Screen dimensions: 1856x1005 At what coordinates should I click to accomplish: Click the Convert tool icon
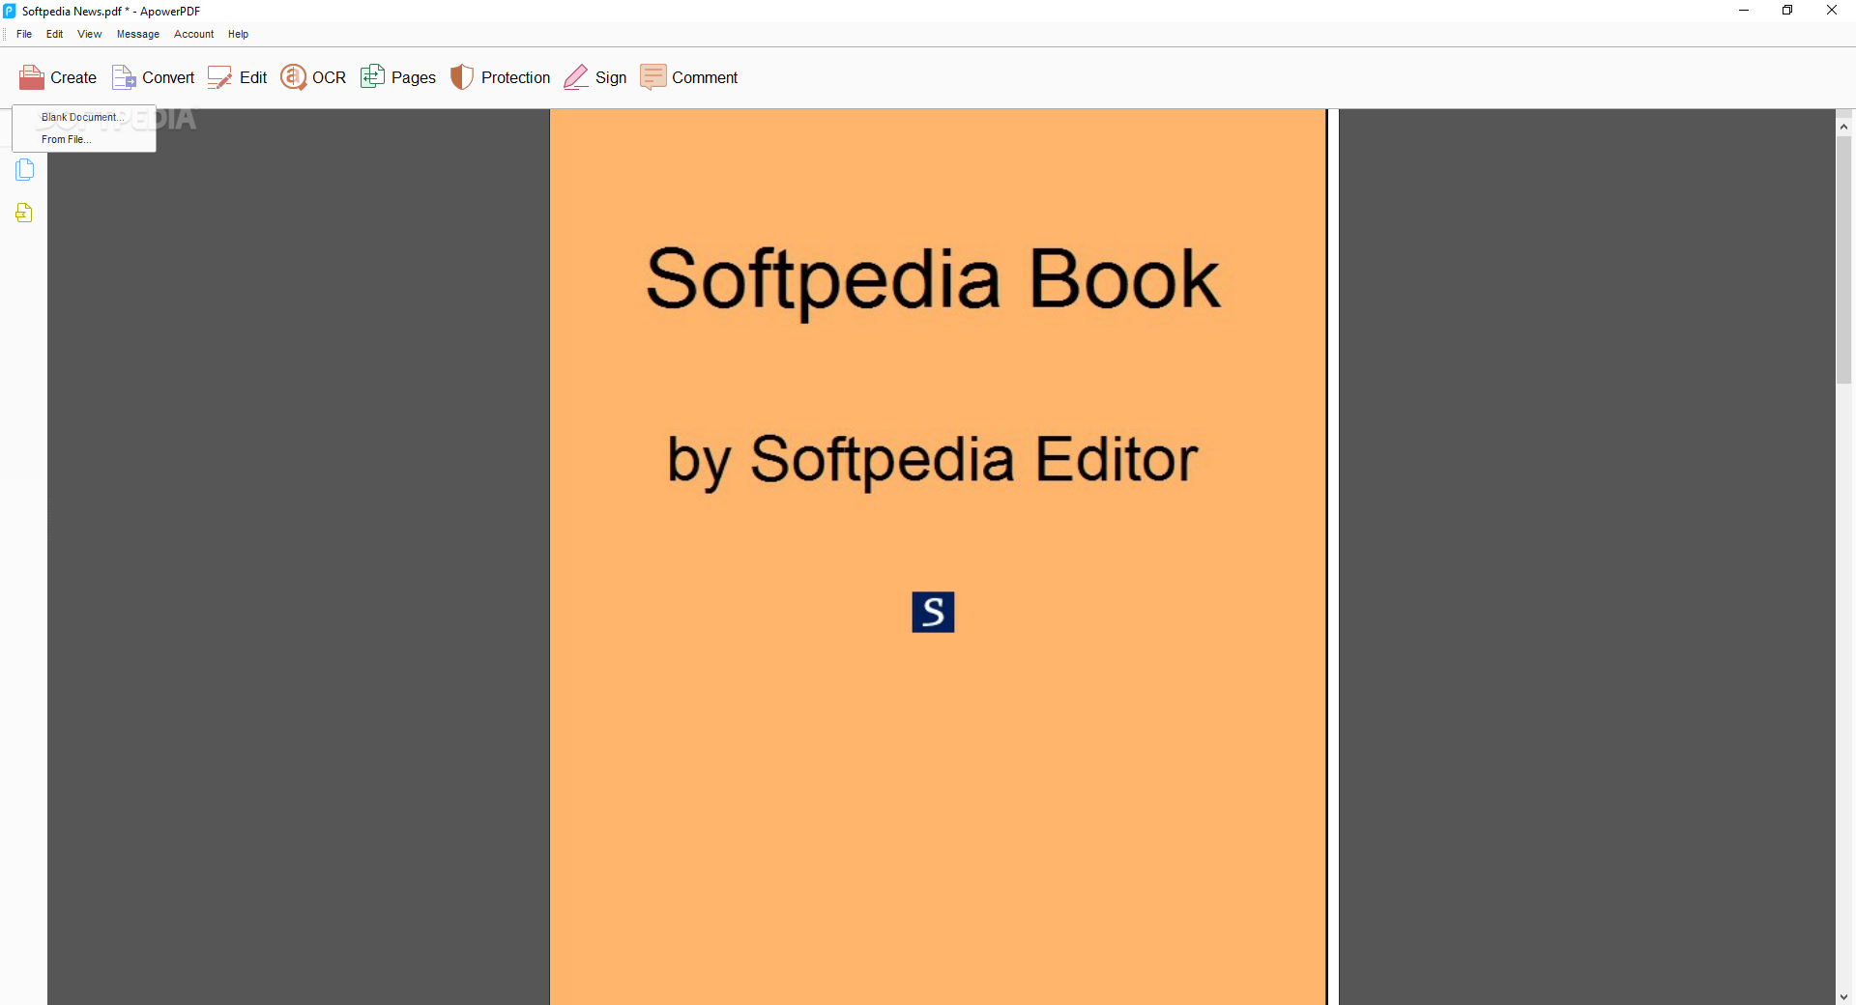[124, 77]
